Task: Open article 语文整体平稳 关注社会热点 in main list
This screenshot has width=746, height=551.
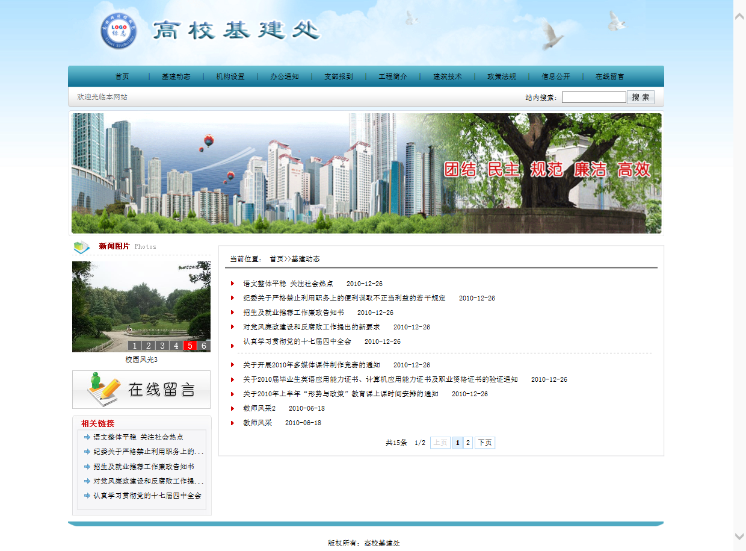Action: click(x=288, y=284)
